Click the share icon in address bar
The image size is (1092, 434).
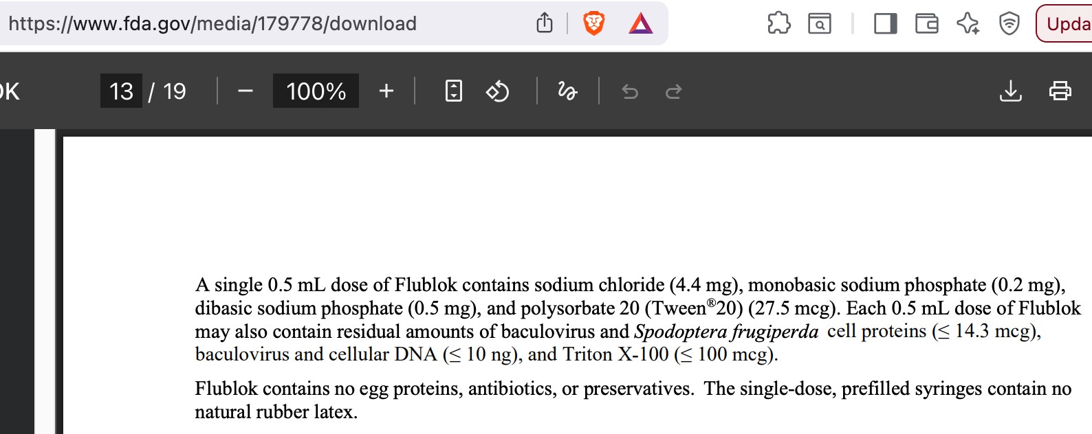[544, 23]
